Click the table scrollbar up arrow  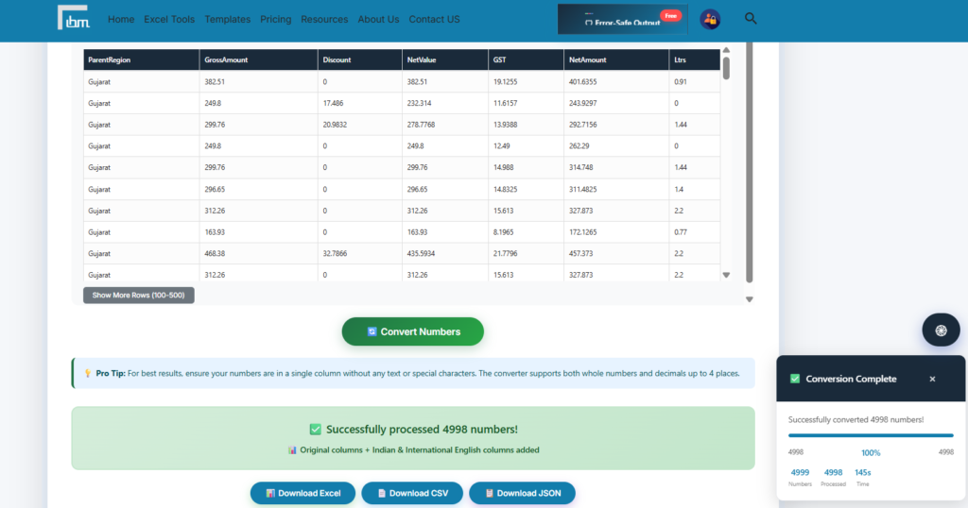[726, 50]
